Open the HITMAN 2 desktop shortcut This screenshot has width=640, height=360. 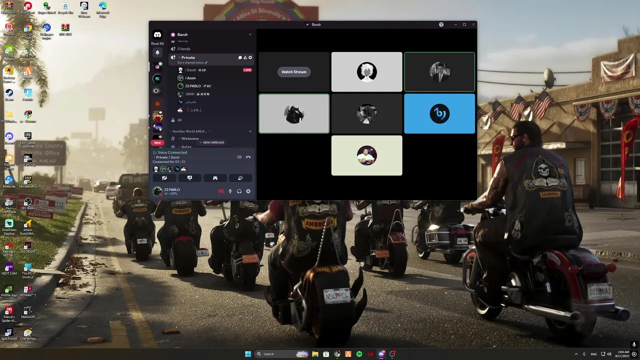(27, 291)
